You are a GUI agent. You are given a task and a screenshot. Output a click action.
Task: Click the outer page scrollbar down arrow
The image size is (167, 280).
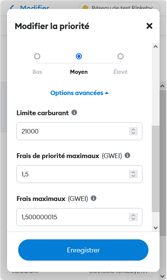coord(163,276)
